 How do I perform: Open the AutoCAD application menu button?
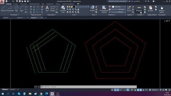click(x=2, y=2)
